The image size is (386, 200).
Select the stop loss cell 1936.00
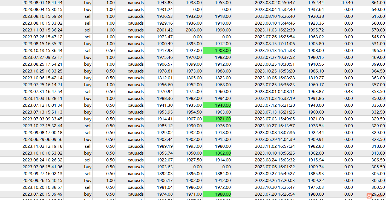click(194, 23)
